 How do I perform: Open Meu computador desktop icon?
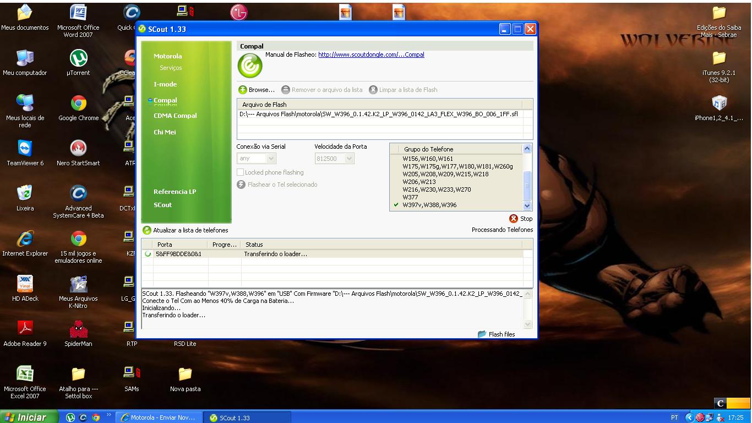click(25, 63)
